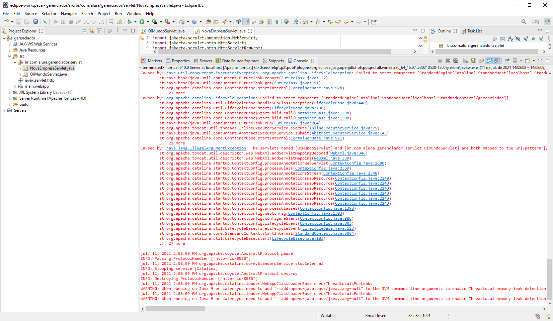553x321 pixels.
Task: Click Remove Launch icon in Console
Action: coord(448,61)
